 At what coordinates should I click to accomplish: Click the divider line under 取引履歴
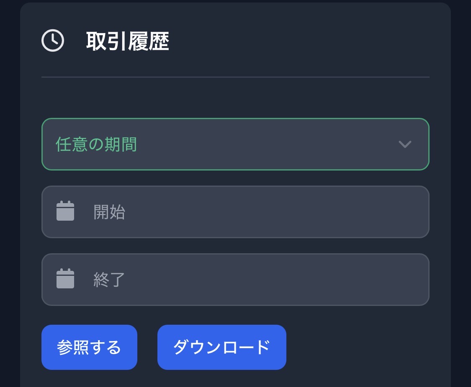tap(235, 77)
